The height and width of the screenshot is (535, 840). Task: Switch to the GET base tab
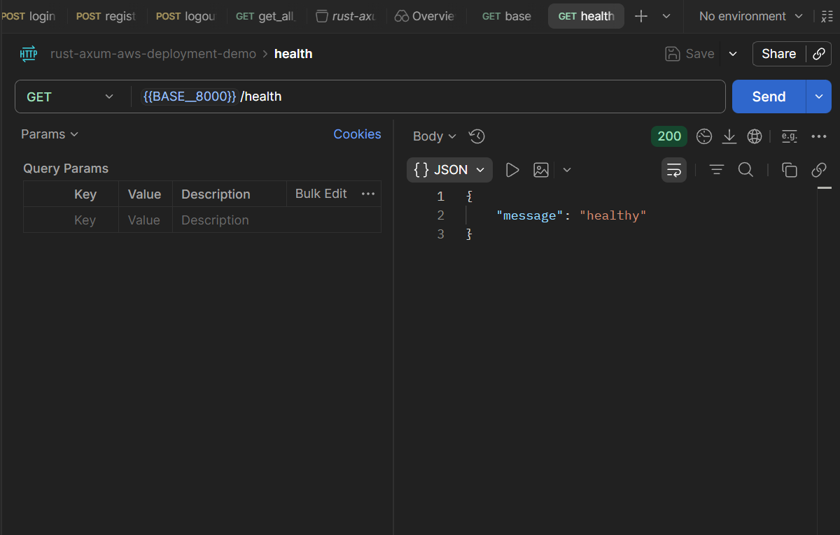tap(506, 16)
